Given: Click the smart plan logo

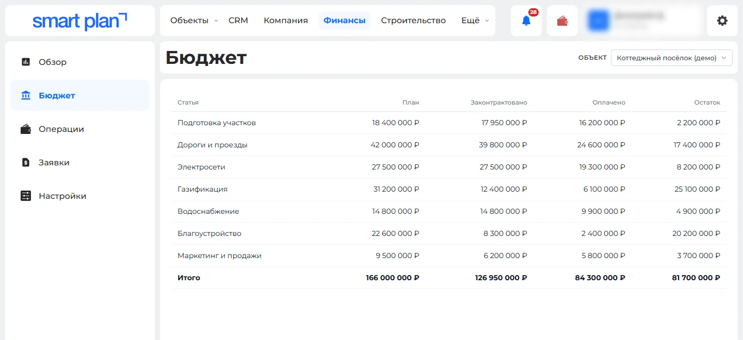Looking at the screenshot, I should click(x=79, y=21).
